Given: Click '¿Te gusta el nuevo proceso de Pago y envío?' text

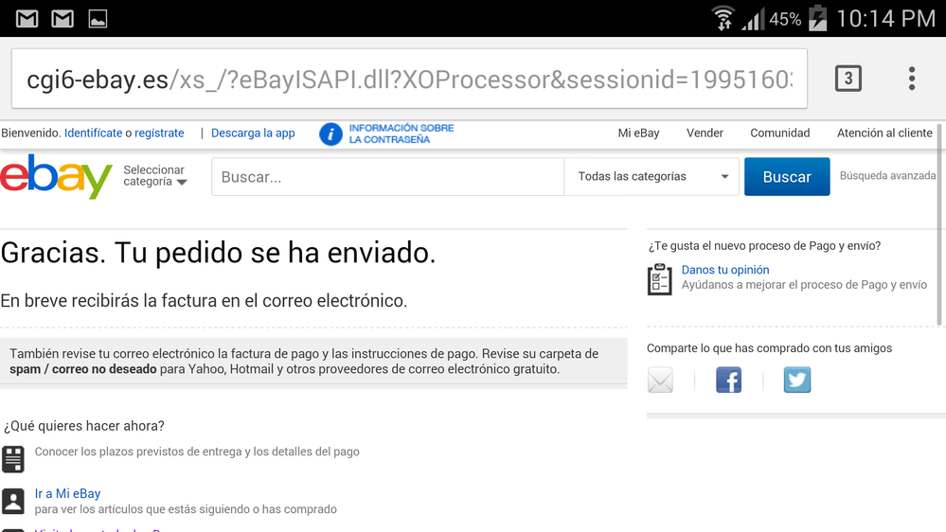Looking at the screenshot, I should pos(764,245).
